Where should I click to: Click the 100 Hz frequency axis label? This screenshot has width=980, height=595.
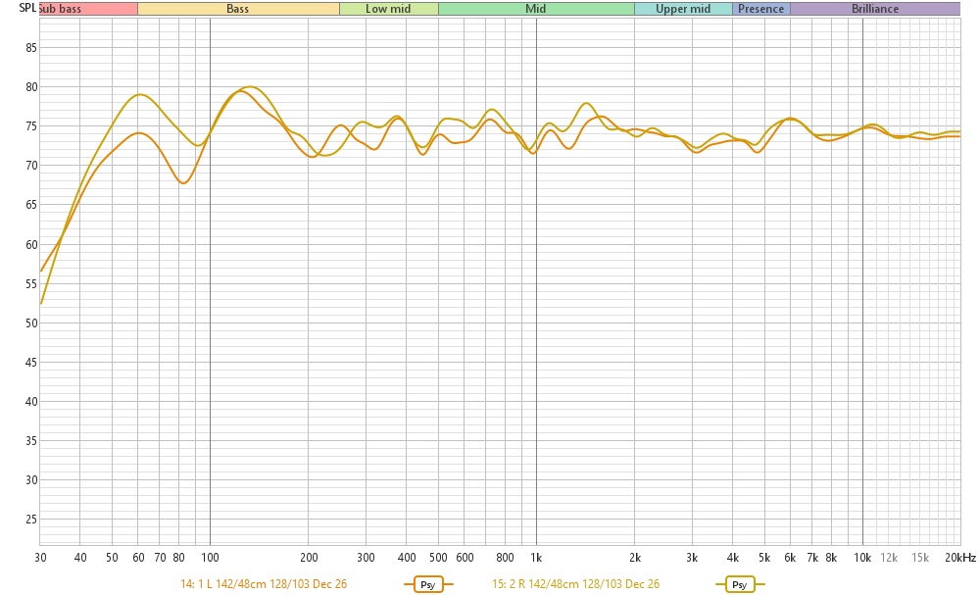click(x=210, y=558)
